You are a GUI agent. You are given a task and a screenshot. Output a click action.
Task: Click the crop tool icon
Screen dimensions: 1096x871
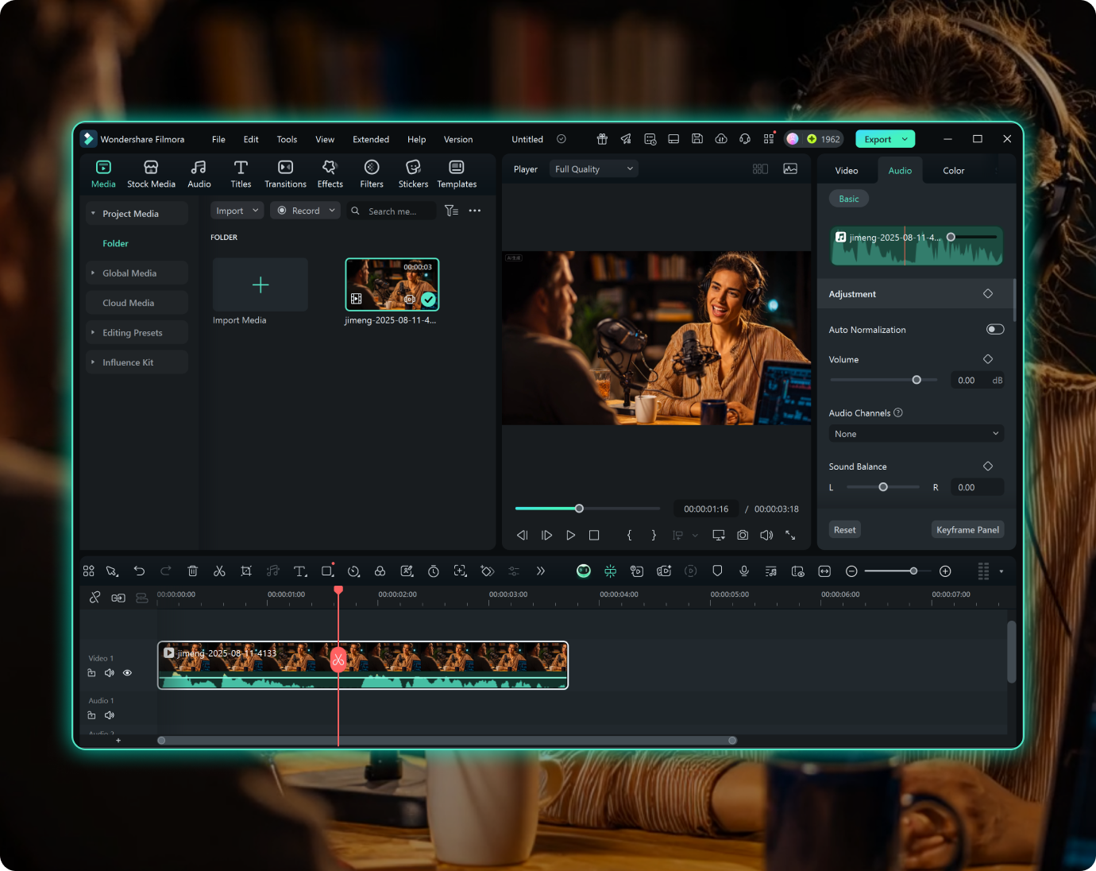click(246, 571)
